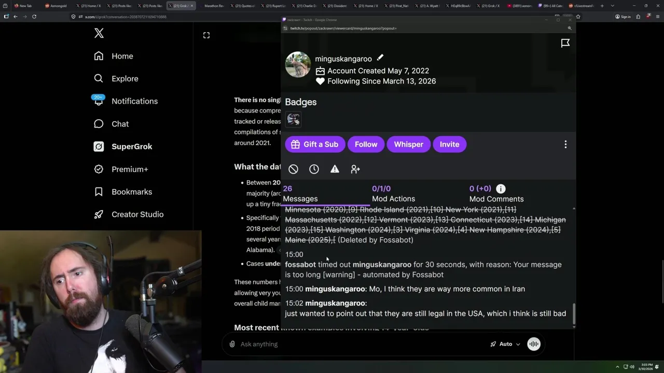Edit minguskangaroo nickname pencil icon
Image resolution: width=664 pixels, height=373 pixels.
pos(380,58)
